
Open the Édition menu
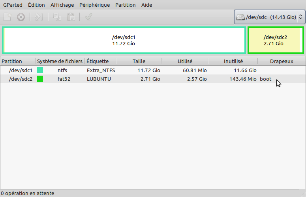tap(36, 5)
